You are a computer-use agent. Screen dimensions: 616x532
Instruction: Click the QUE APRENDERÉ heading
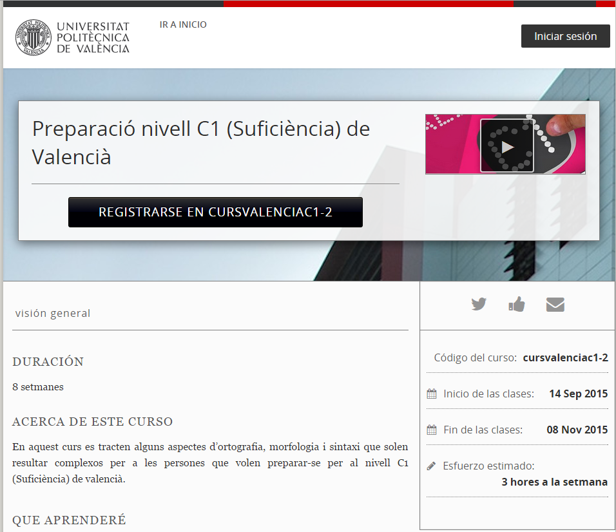(69, 520)
